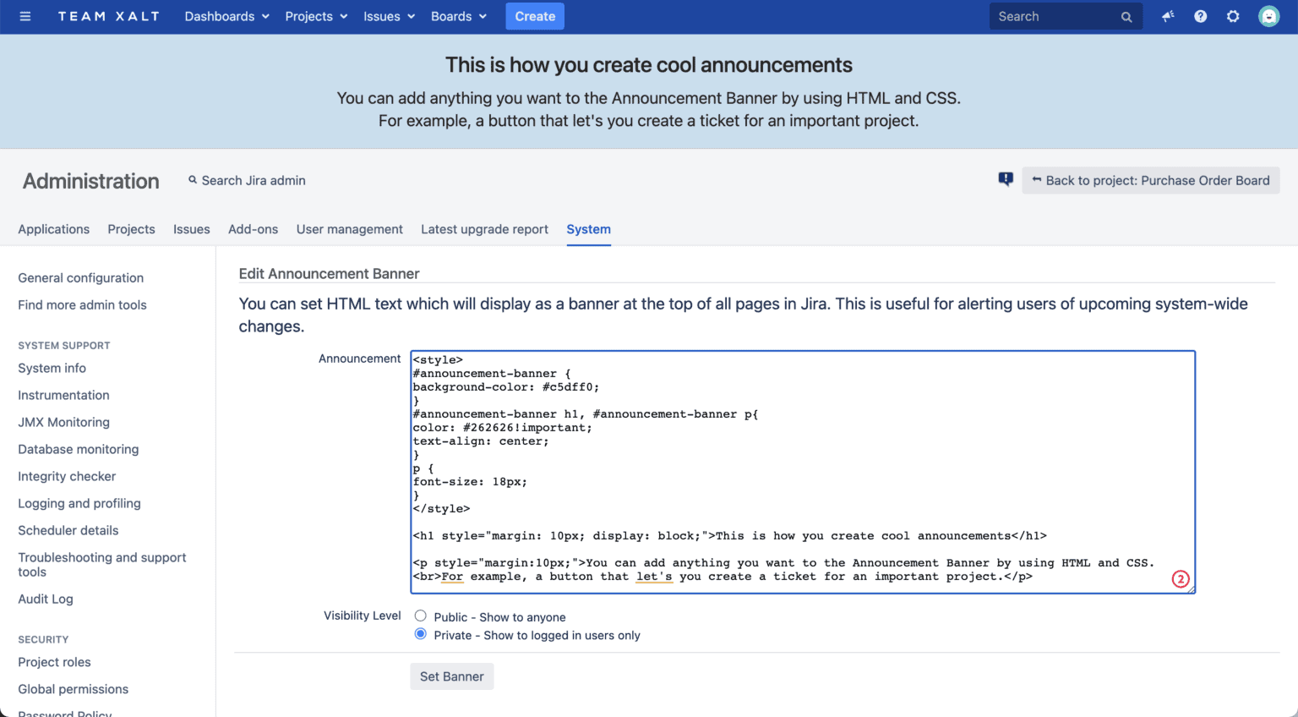Viewport: 1298px width, 717px height.
Task: Open the hamburger navigation menu
Action: point(25,16)
